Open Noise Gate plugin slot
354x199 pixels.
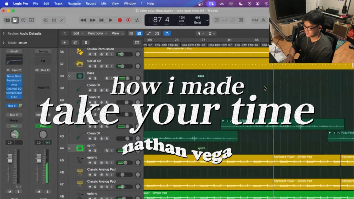(x=14, y=76)
